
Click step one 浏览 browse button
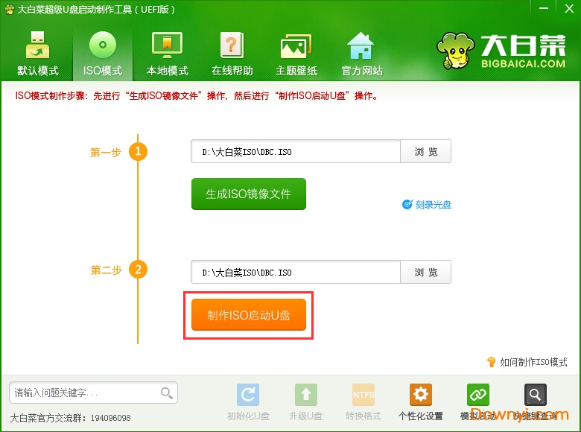[426, 151]
